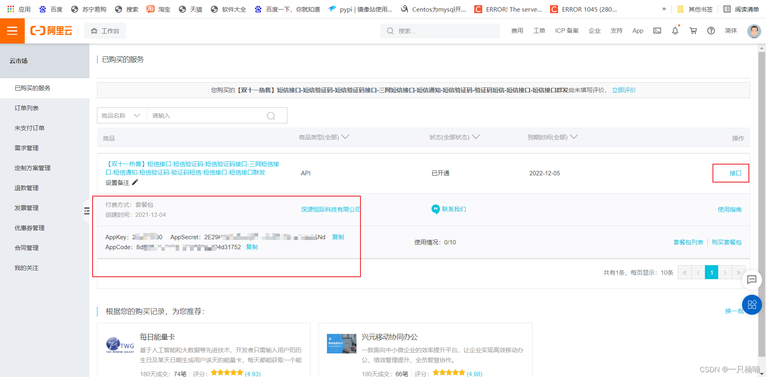Expand the 商品类型(全部) filter
The image size is (766, 377).
[324, 137]
